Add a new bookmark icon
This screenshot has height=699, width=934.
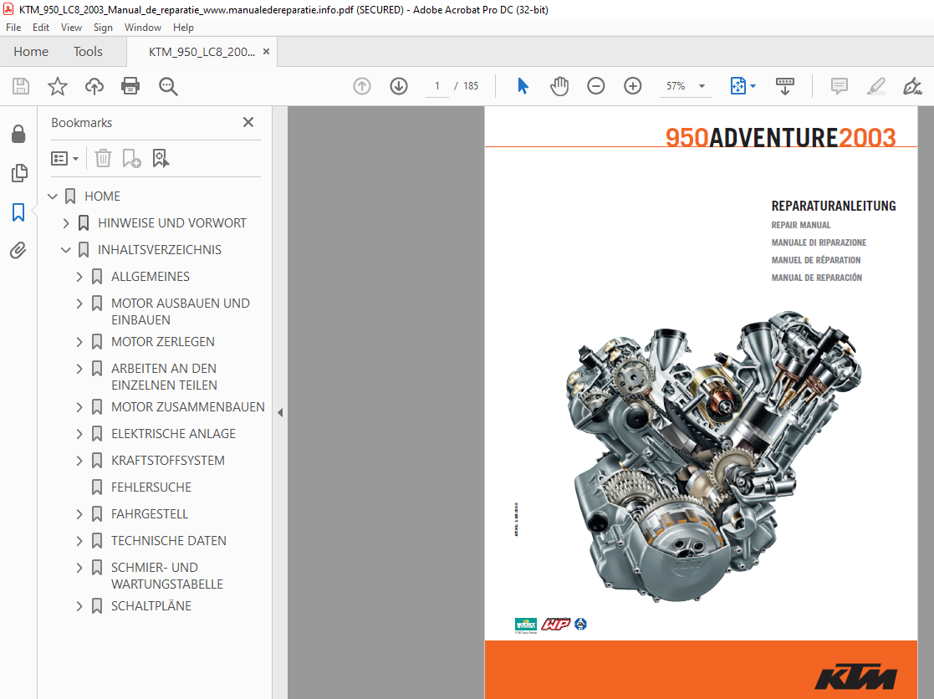point(131,158)
